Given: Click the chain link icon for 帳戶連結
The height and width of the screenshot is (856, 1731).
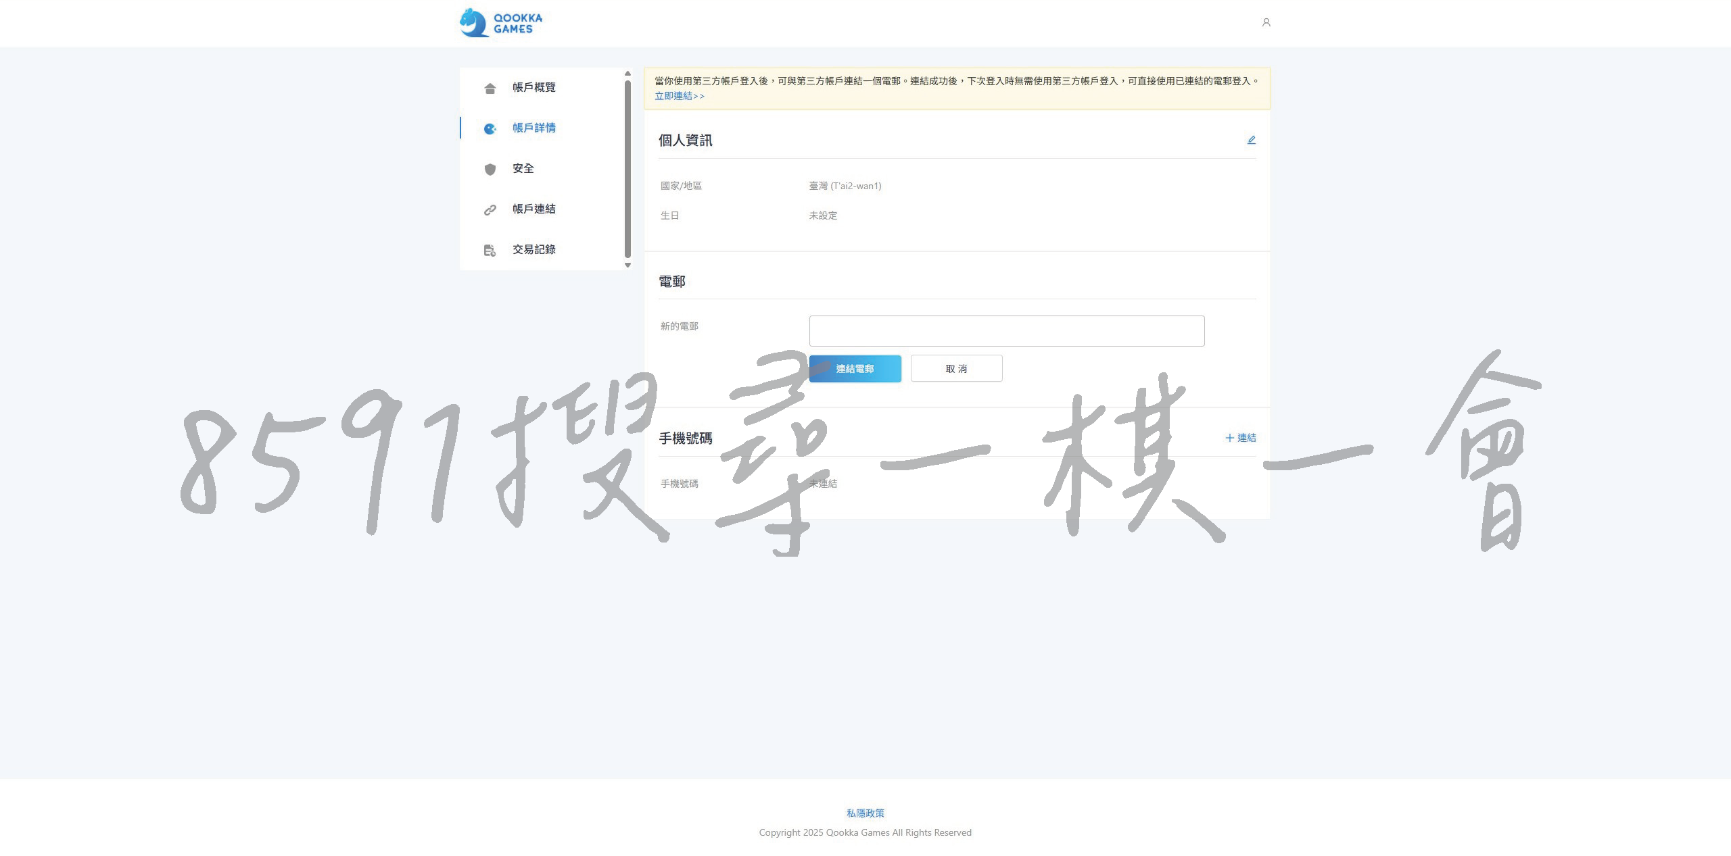Looking at the screenshot, I should (490, 210).
